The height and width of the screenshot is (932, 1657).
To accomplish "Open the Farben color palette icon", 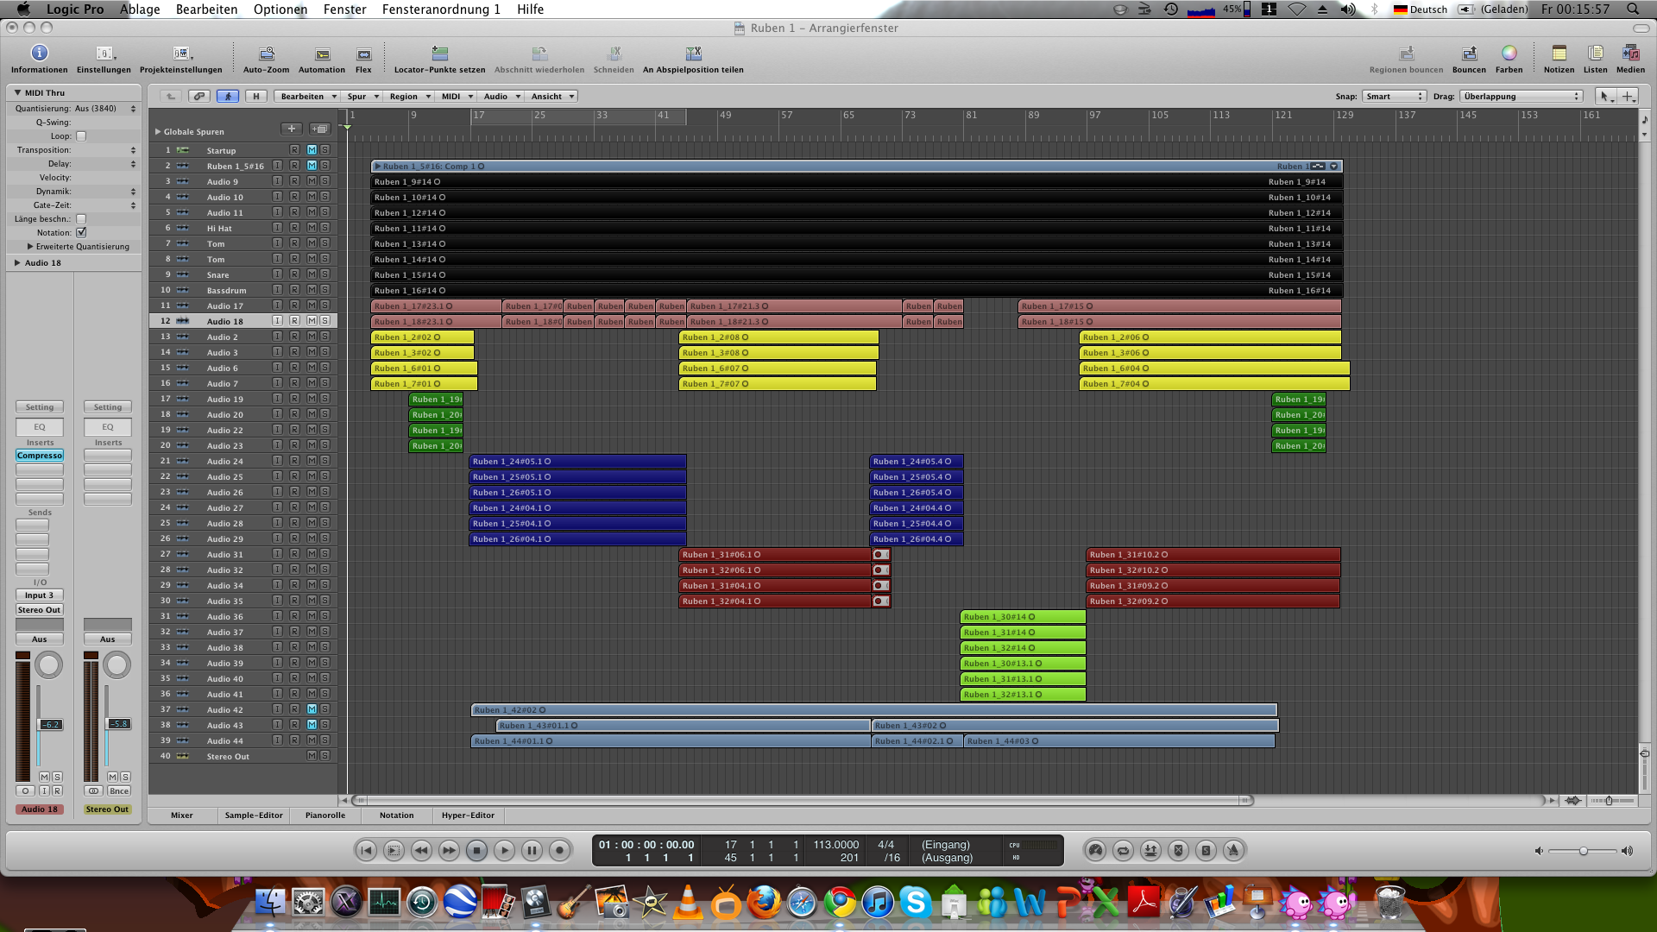I will pyautogui.click(x=1509, y=54).
